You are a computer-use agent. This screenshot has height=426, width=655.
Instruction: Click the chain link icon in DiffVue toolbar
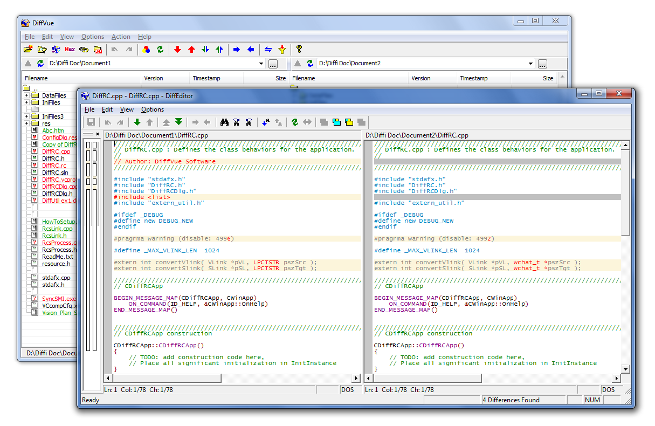coord(84,50)
